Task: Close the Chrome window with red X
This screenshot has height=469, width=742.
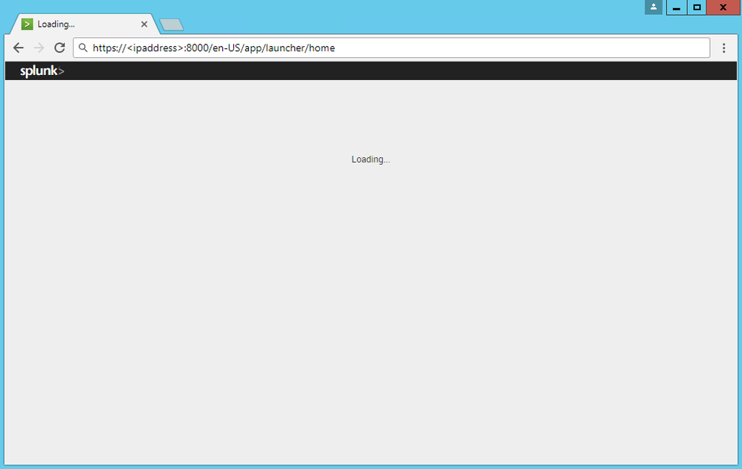Action: click(723, 7)
